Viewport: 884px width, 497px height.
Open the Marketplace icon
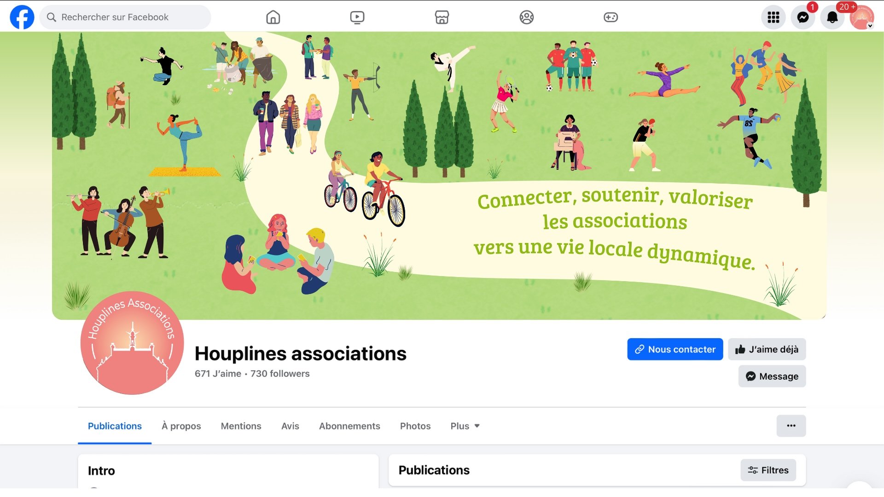click(x=442, y=17)
